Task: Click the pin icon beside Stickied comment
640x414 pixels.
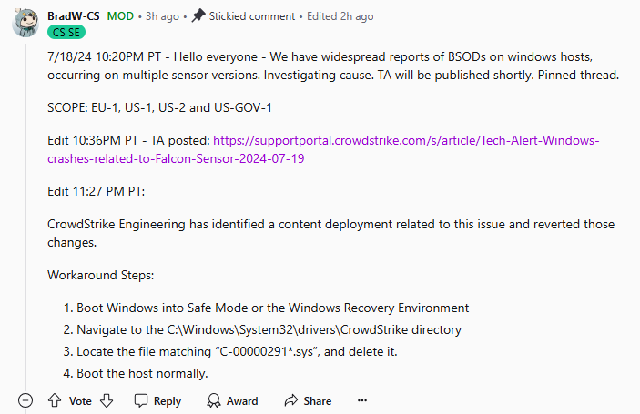Action: pyautogui.click(x=198, y=16)
